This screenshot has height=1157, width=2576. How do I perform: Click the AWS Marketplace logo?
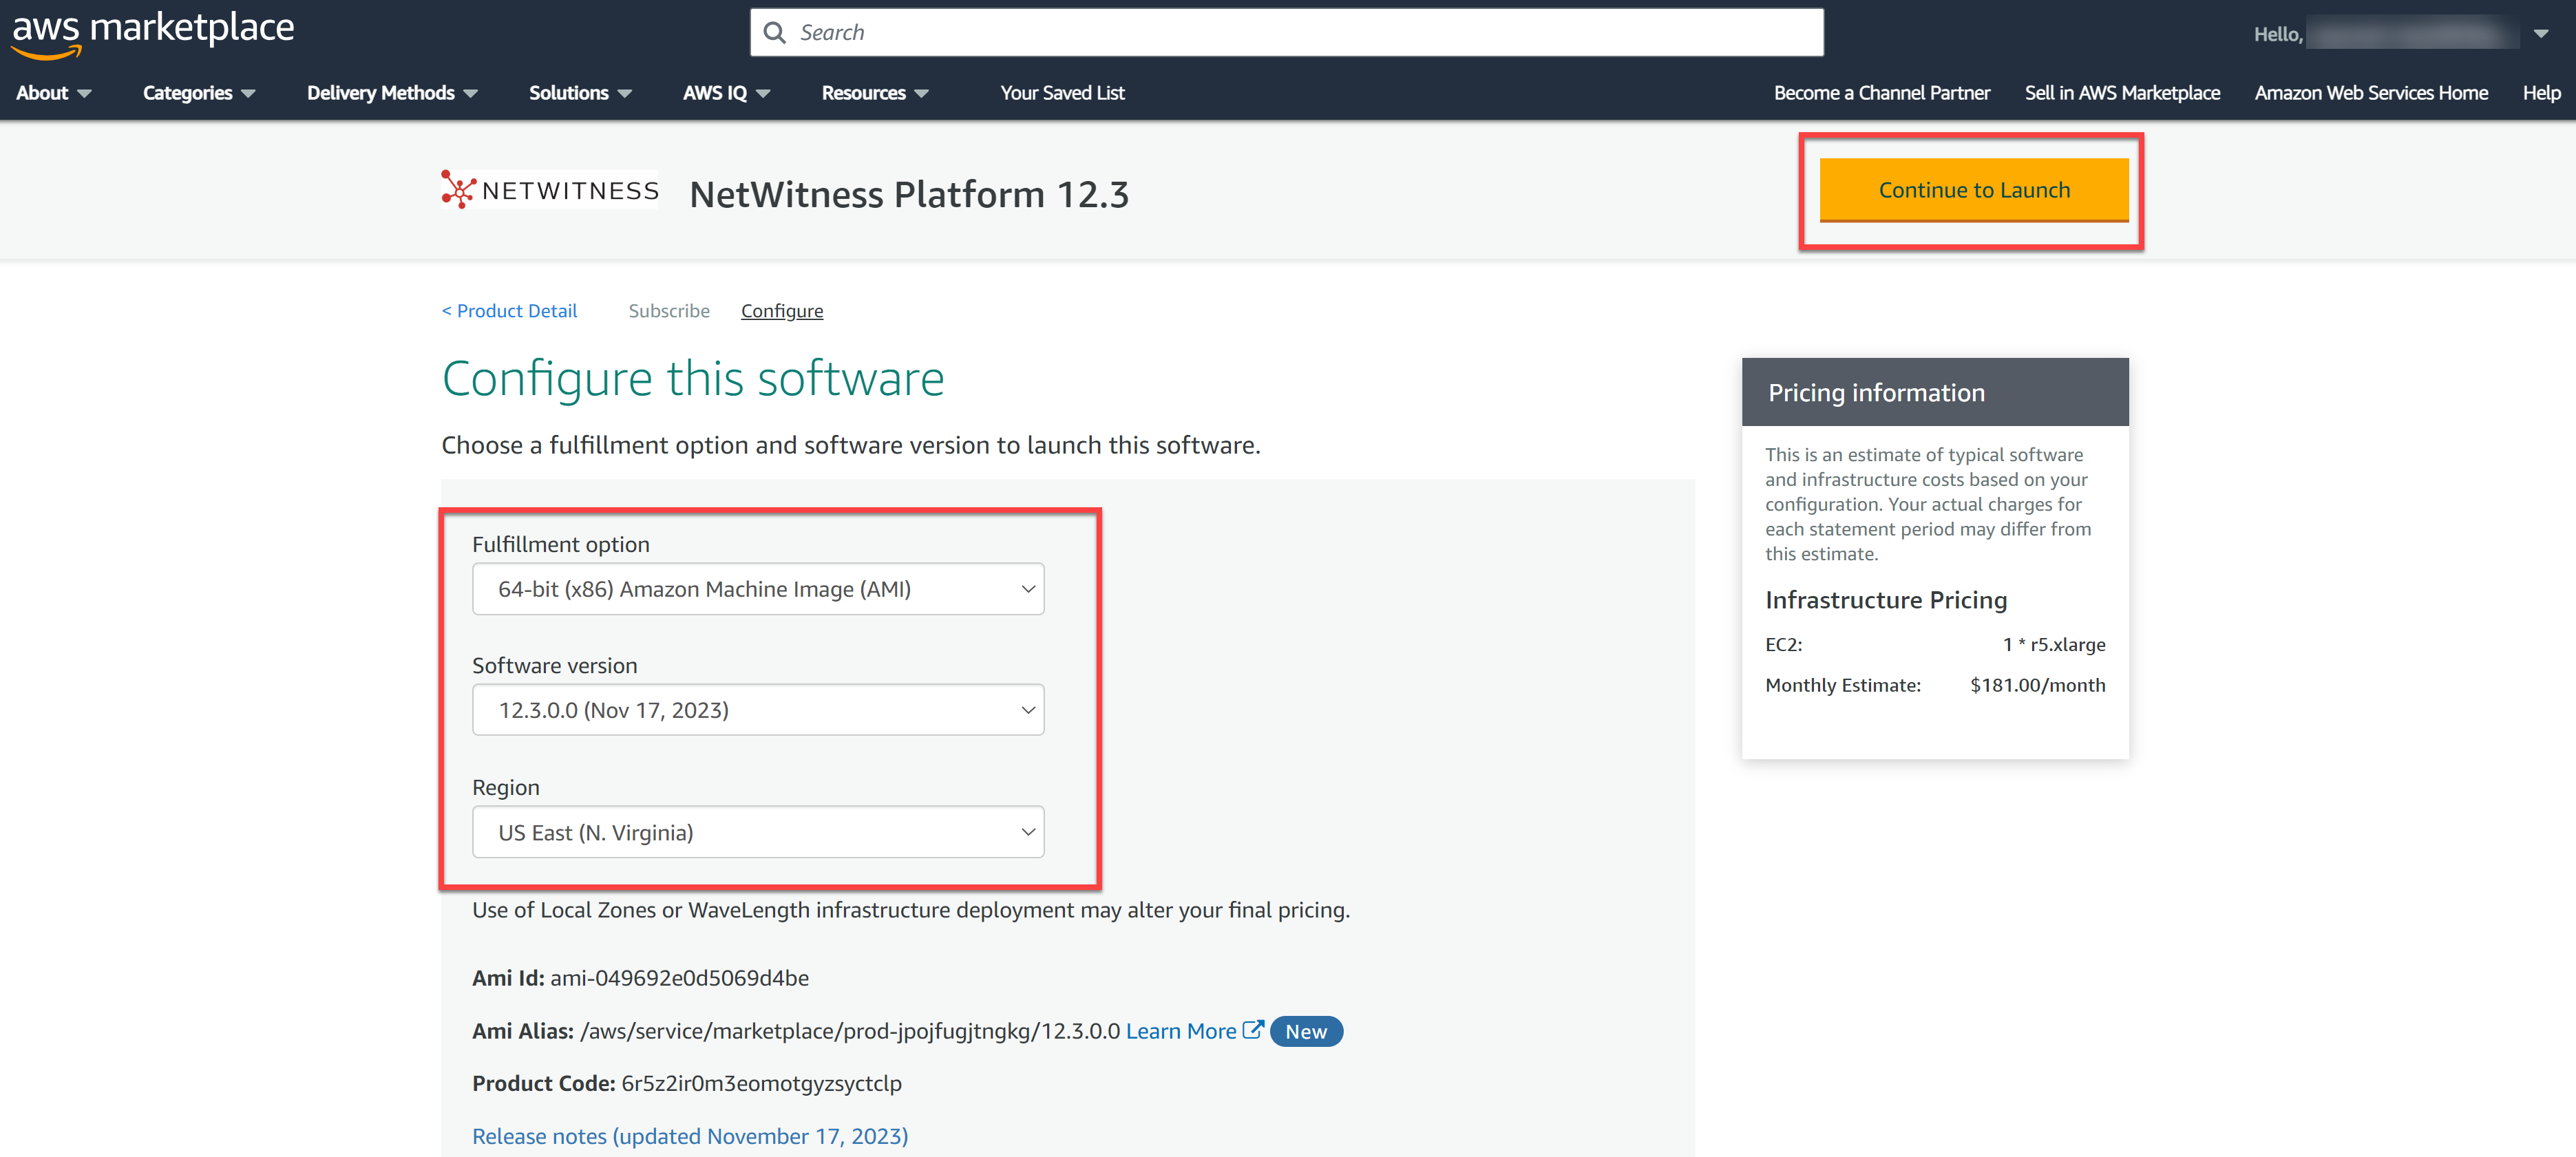[x=152, y=32]
